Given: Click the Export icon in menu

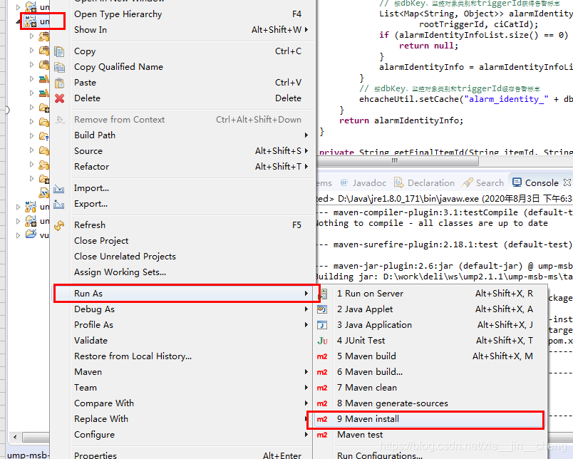Looking at the screenshot, I should pyautogui.click(x=59, y=205).
